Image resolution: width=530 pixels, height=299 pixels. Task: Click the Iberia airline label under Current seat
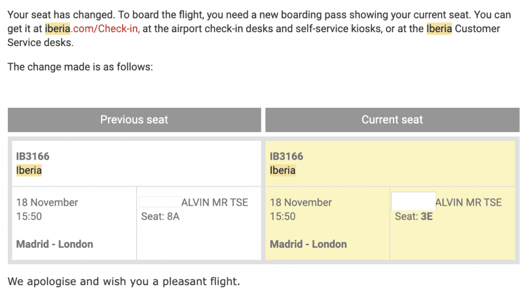tap(283, 170)
